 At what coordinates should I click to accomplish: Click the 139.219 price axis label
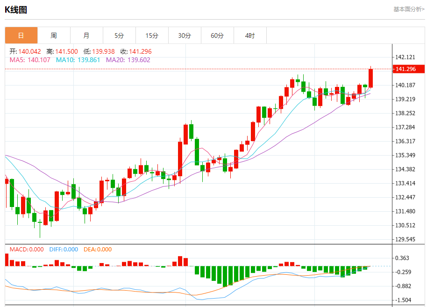click(x=405, y=99)
